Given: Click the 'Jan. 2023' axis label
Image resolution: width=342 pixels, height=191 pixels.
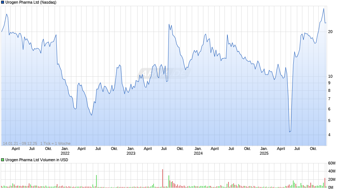Looking at the screenshot, I should pyautogui.click(x=131, y=151).
